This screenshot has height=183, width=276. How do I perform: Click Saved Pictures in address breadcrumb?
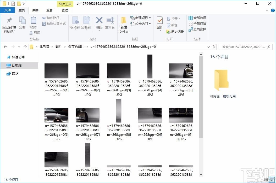point(76,47)
